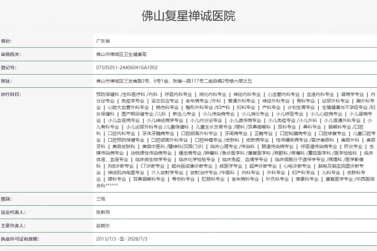Click 新生儿专业 in the list

click(184, 114)
